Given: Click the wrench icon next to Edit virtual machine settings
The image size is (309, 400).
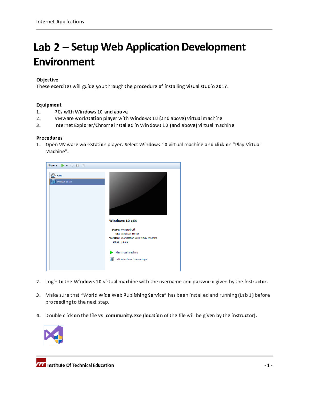Looking at the screenshot, I should pos(112,259).
